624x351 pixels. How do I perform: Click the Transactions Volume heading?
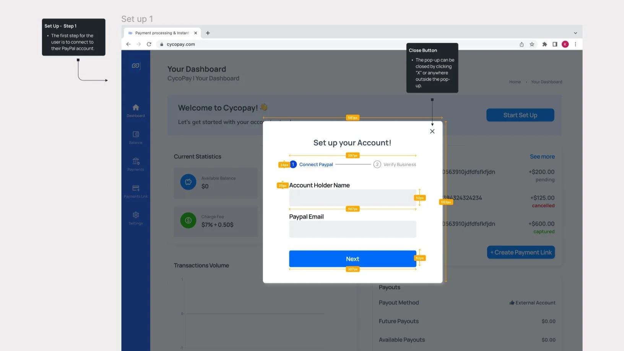click(201, 265)
